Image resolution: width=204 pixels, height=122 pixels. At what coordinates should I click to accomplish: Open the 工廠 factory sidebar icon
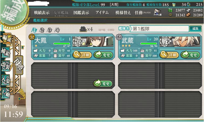point(5,93)
